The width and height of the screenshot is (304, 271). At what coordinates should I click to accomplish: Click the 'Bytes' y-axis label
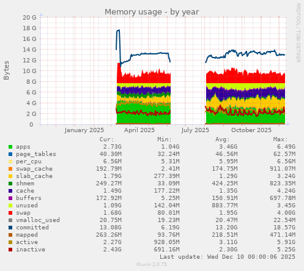[6, 70]
